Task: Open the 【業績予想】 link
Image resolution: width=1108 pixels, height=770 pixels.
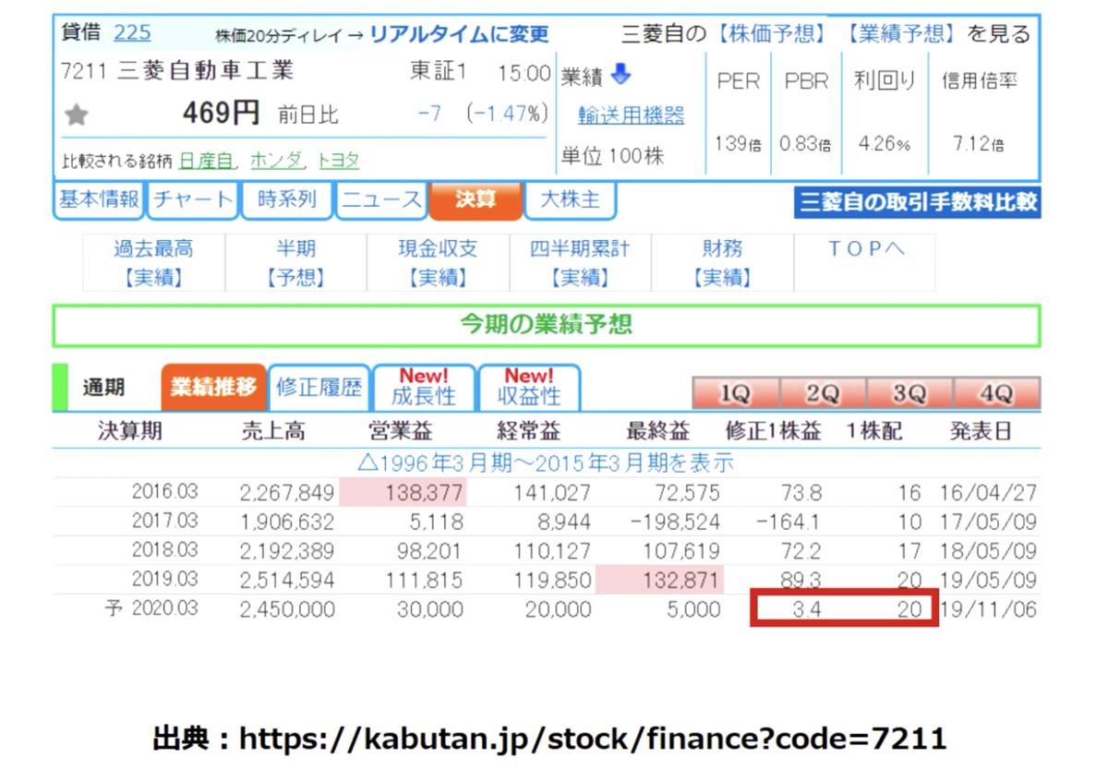Action: coord(901,34)
